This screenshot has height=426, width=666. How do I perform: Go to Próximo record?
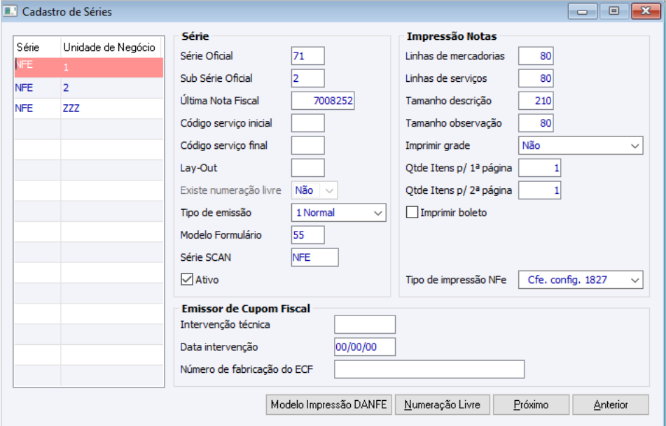pyautogui.click(x=531, y=404)
